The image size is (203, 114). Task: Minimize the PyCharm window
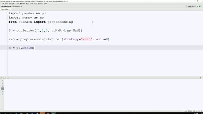point(193,1)
